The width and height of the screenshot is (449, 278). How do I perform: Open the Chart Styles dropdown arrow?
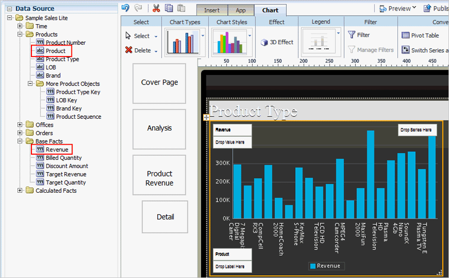(x=250, y=35)
